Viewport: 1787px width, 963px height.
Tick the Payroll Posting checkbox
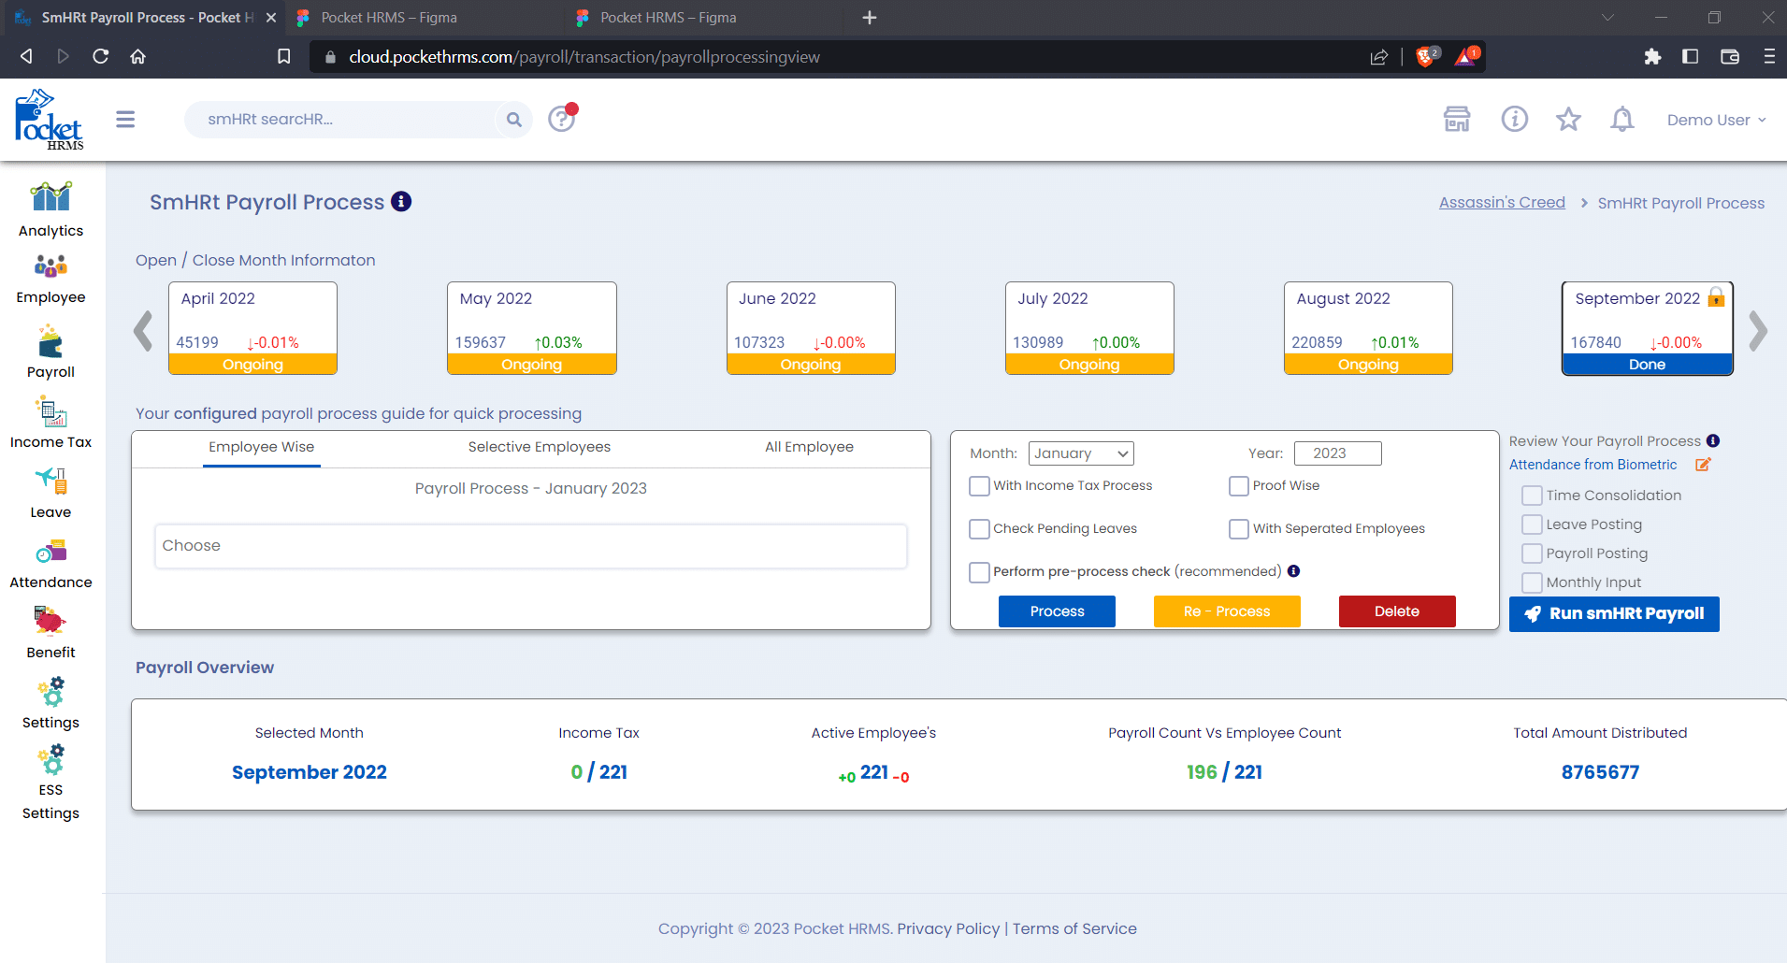click(1532, 553)
